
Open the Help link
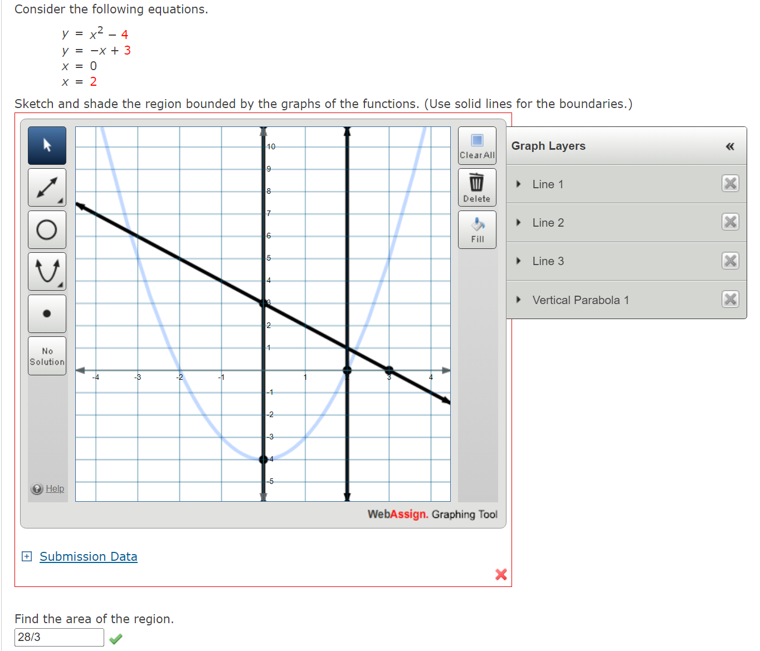tap(54, 488)
